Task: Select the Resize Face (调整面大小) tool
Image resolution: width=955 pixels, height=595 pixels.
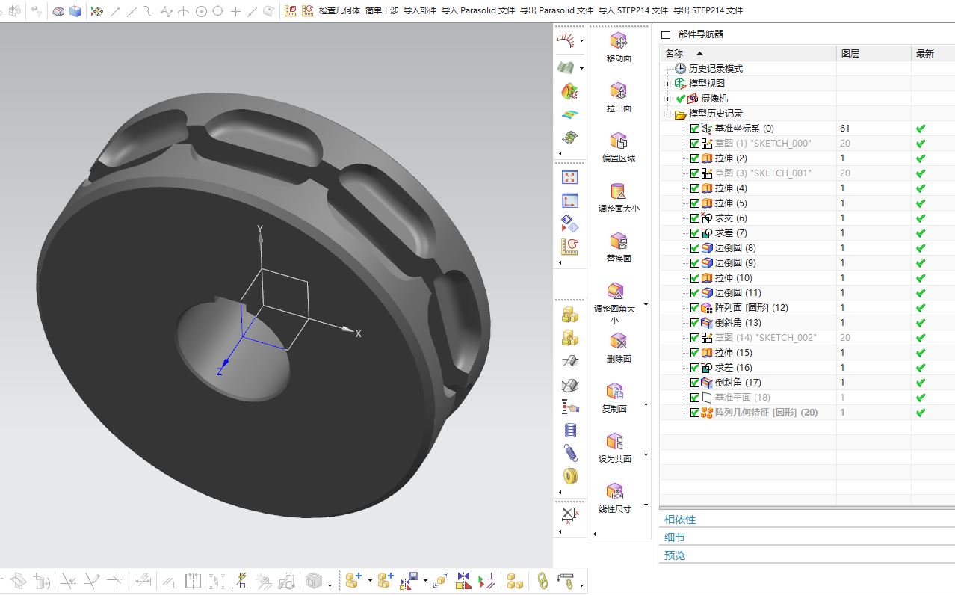Action: [x=618, y=197]
